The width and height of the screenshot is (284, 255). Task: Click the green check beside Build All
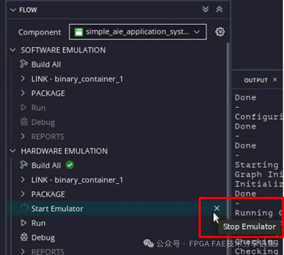[x=70, y=165]
